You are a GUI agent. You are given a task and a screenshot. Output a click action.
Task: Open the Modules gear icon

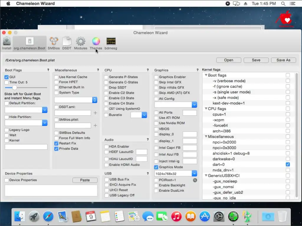click(x=81, y=44)
